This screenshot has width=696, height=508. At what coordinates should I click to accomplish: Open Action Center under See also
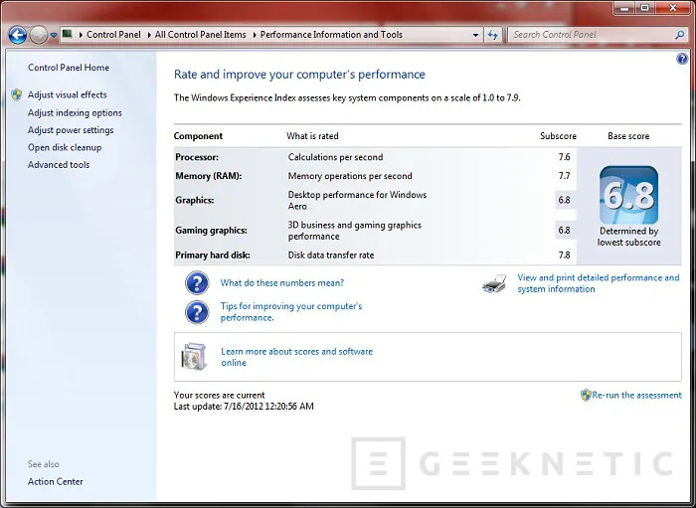point(55,481)
